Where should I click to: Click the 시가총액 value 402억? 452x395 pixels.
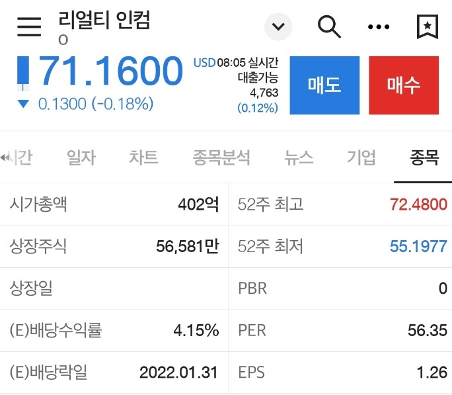(x=198, y=204)
